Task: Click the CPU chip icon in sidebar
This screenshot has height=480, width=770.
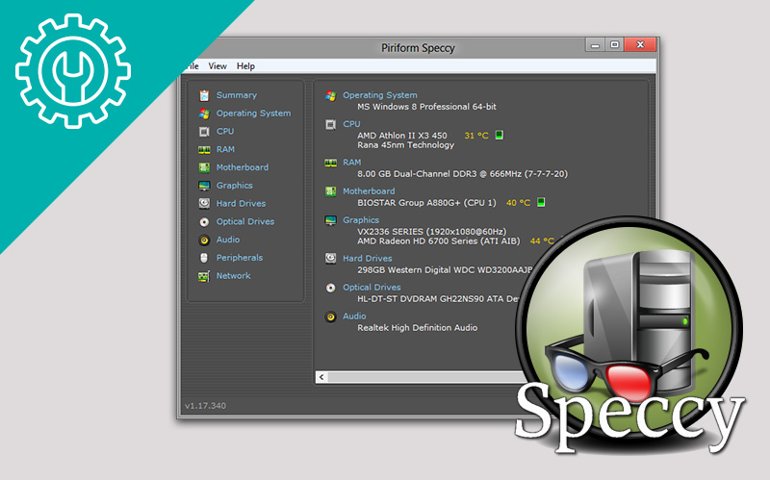Action: 204,132
